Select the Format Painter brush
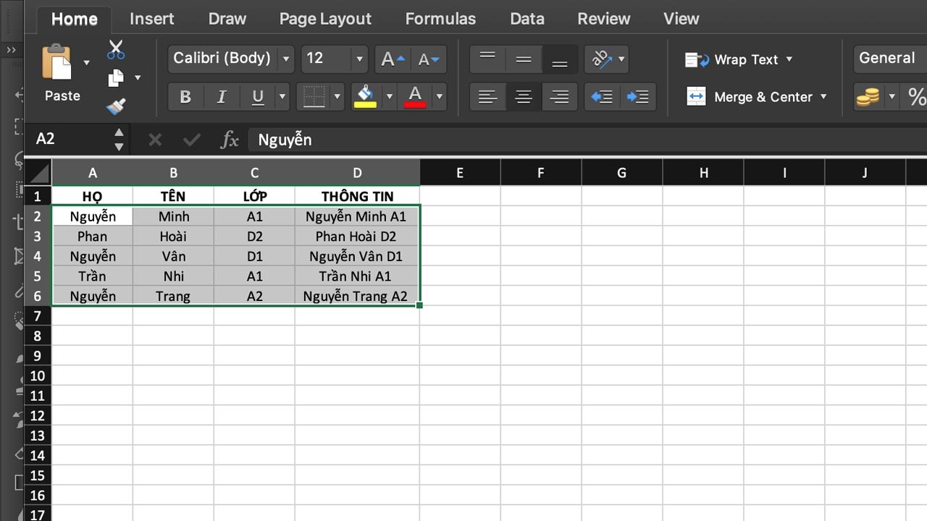Screen dimensions: 927x521 116,107
